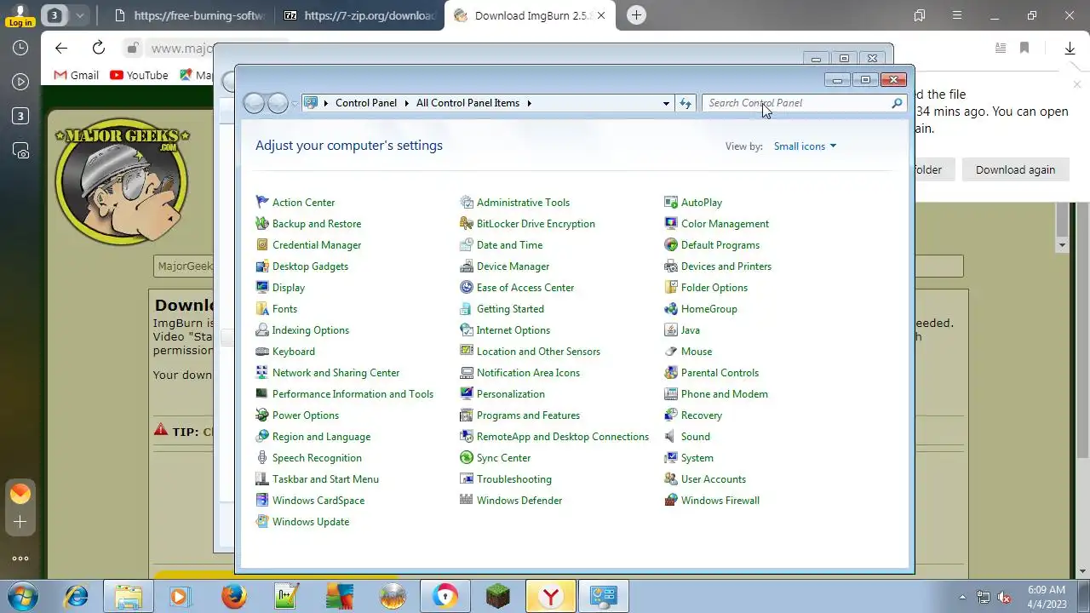
Task: Click the Display icon
Action: click(262, 288)
